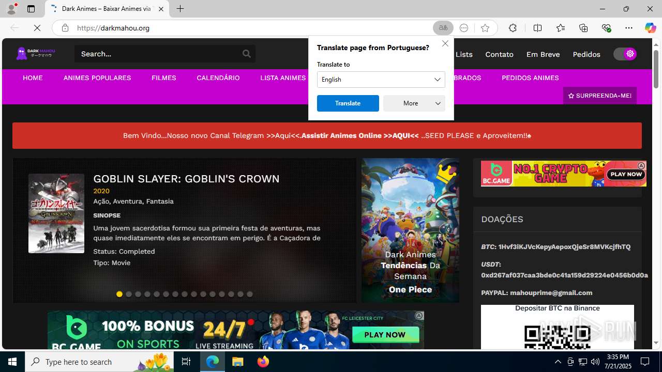Stop loading the page
The height and width of the screenshot is (372, 662).
click(37, 28)
